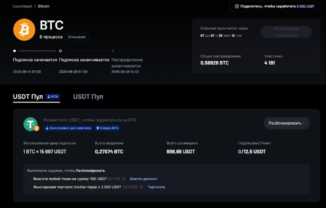Open the Описание description pill
The width and height of the screenshot is (326, 208).
(x=77, y=37)
